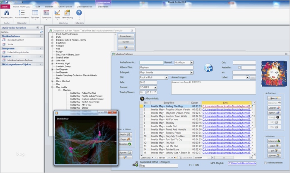Switch to the Externe Daten tab

click(64, 7)
